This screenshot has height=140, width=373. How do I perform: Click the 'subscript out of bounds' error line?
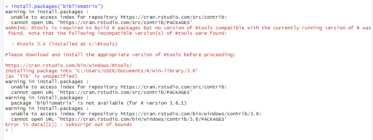[69, 125]
